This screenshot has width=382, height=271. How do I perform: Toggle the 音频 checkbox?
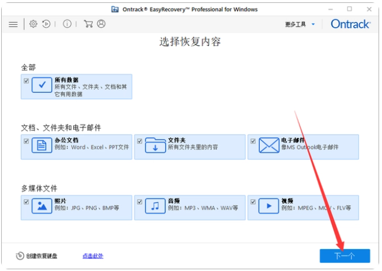coord(139,202)
